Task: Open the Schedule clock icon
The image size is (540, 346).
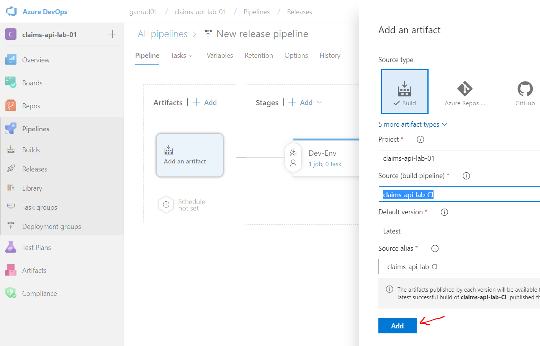Action: click(166, 204)
